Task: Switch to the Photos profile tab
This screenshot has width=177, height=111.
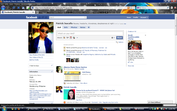Action: point(74,27)
